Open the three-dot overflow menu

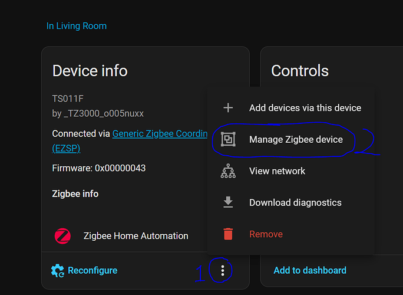coord(223,271)
